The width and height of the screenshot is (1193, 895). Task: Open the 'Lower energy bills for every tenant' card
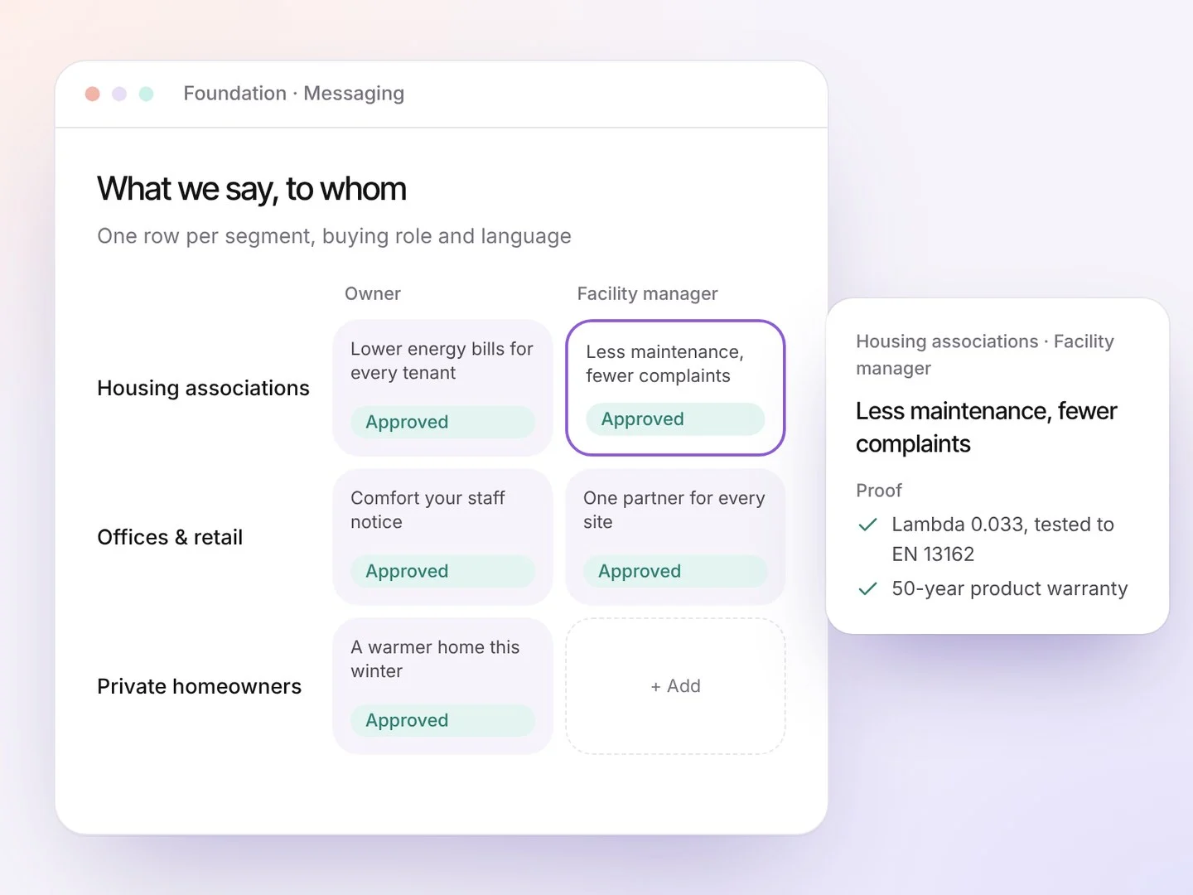[442, 388]
